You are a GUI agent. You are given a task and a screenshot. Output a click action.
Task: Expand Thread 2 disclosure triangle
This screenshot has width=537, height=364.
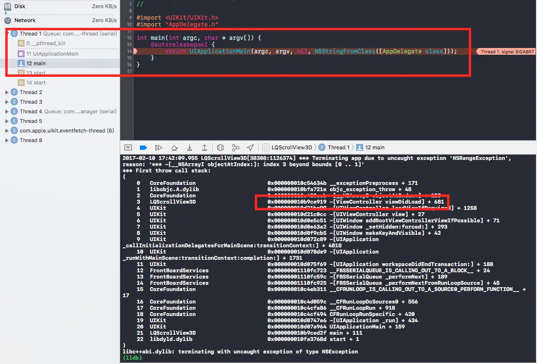(x=7, y=92)
